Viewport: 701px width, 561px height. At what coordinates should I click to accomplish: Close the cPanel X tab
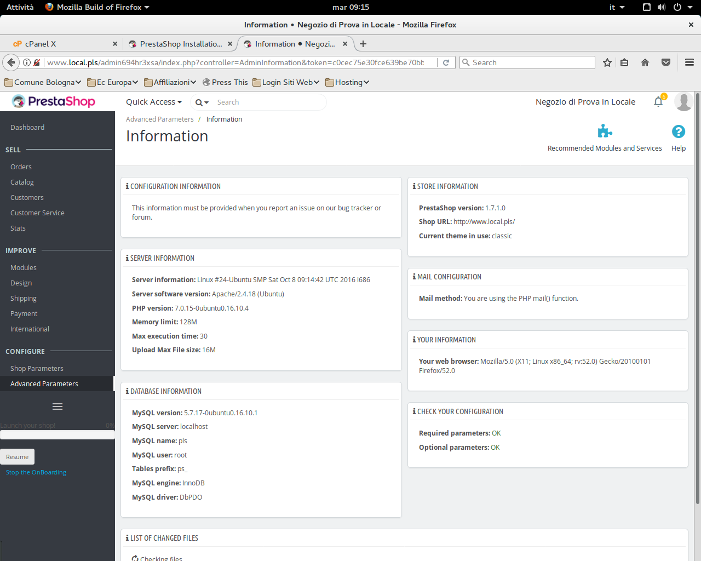[x=115, y=44]
